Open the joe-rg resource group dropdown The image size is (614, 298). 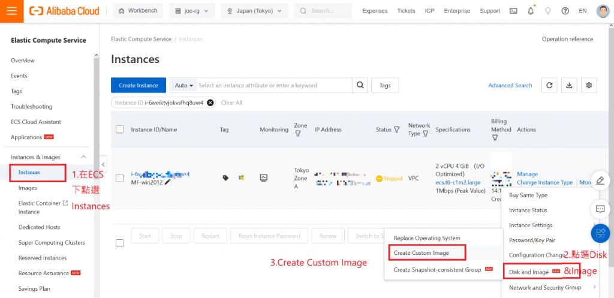(x=192, y=11)
